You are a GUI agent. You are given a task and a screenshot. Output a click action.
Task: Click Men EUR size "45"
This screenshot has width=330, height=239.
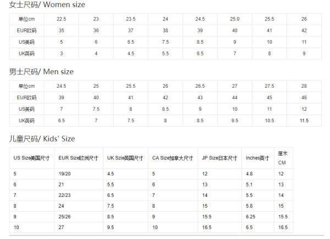tap(269, 98)
